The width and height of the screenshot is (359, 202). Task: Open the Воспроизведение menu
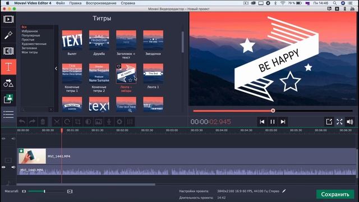pos(101,3)
